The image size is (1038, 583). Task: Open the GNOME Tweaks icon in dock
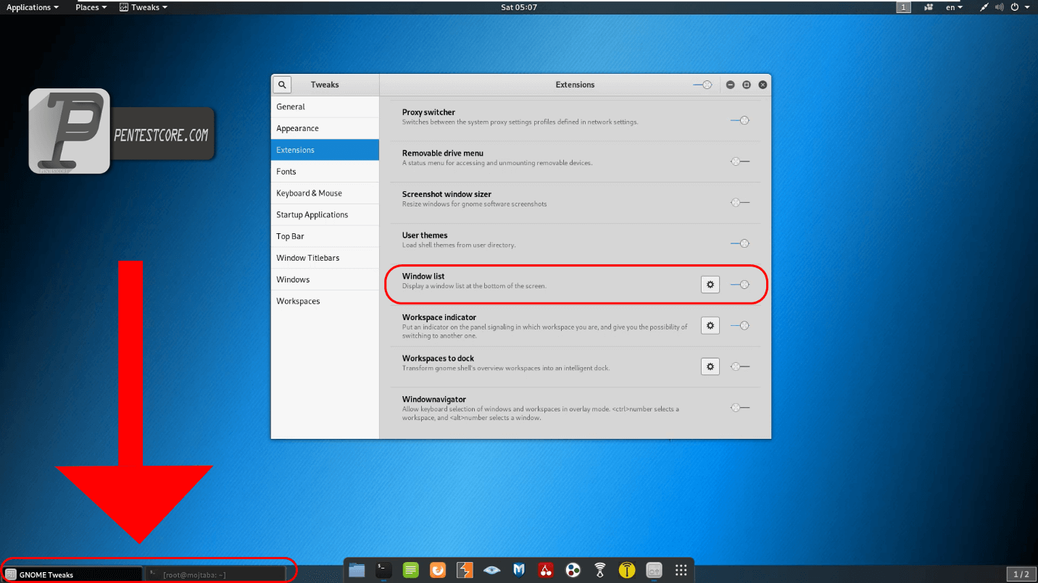point(655,570)
